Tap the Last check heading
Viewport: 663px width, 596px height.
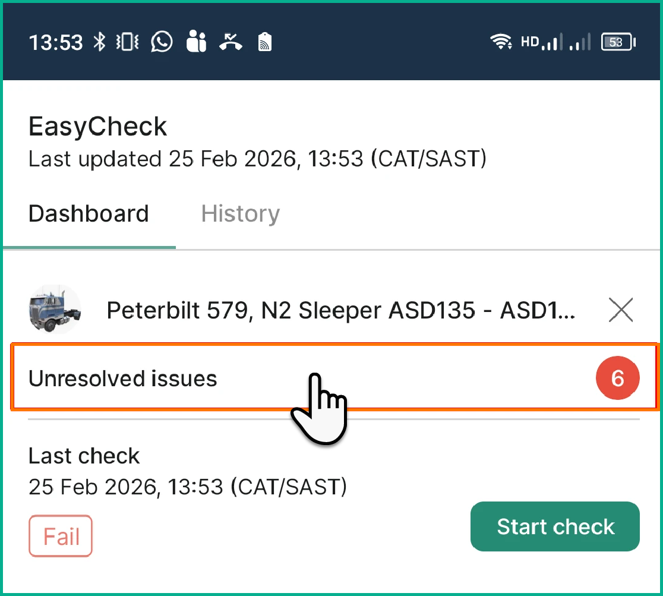(84, 456)
